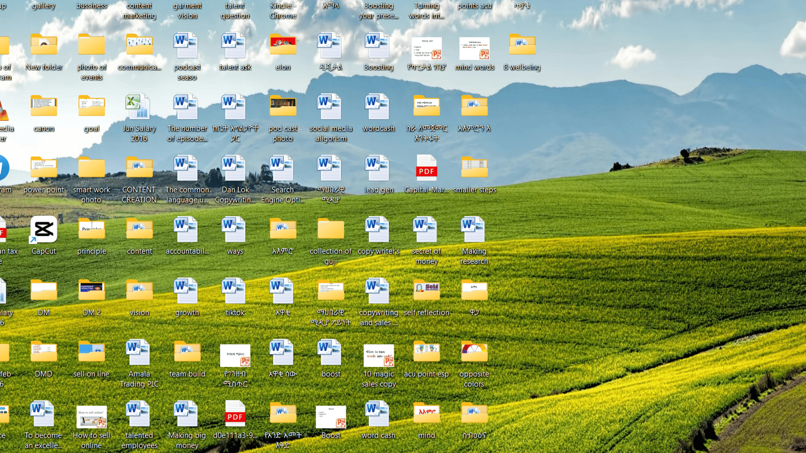
Task: Click the 'garment vision' label text
Action: coord(187,11)
